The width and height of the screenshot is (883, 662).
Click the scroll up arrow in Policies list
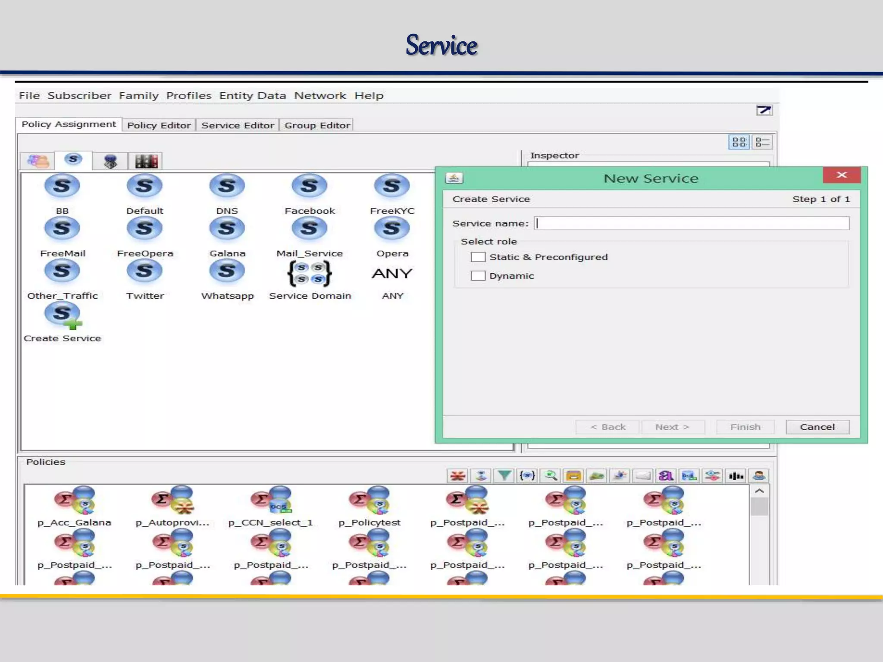tap(759, 491)
